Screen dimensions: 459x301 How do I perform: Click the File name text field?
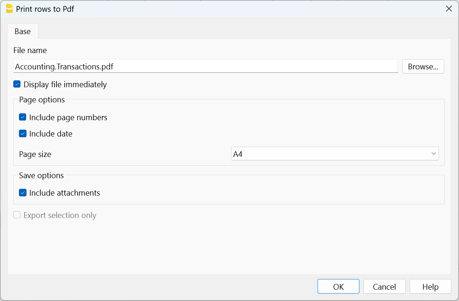(x=205, y=67)
